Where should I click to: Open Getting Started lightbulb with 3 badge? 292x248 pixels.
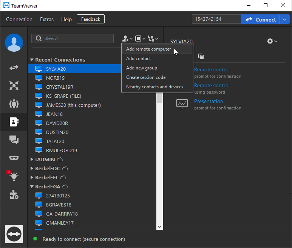click(13, 176)
